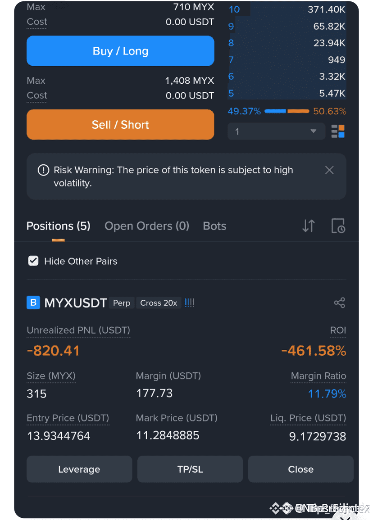Open the Bots tab

click(214, 226)
